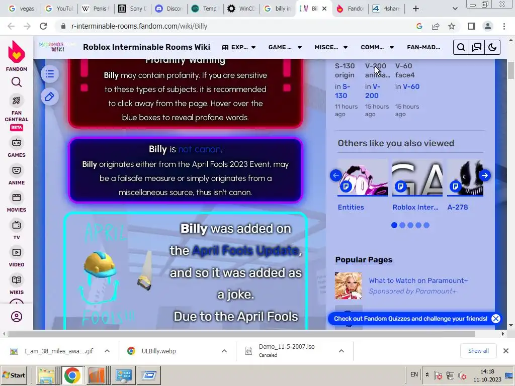Toggle the dark mode moon icon
Screen dimensions: 515x386
pos(492,47)
